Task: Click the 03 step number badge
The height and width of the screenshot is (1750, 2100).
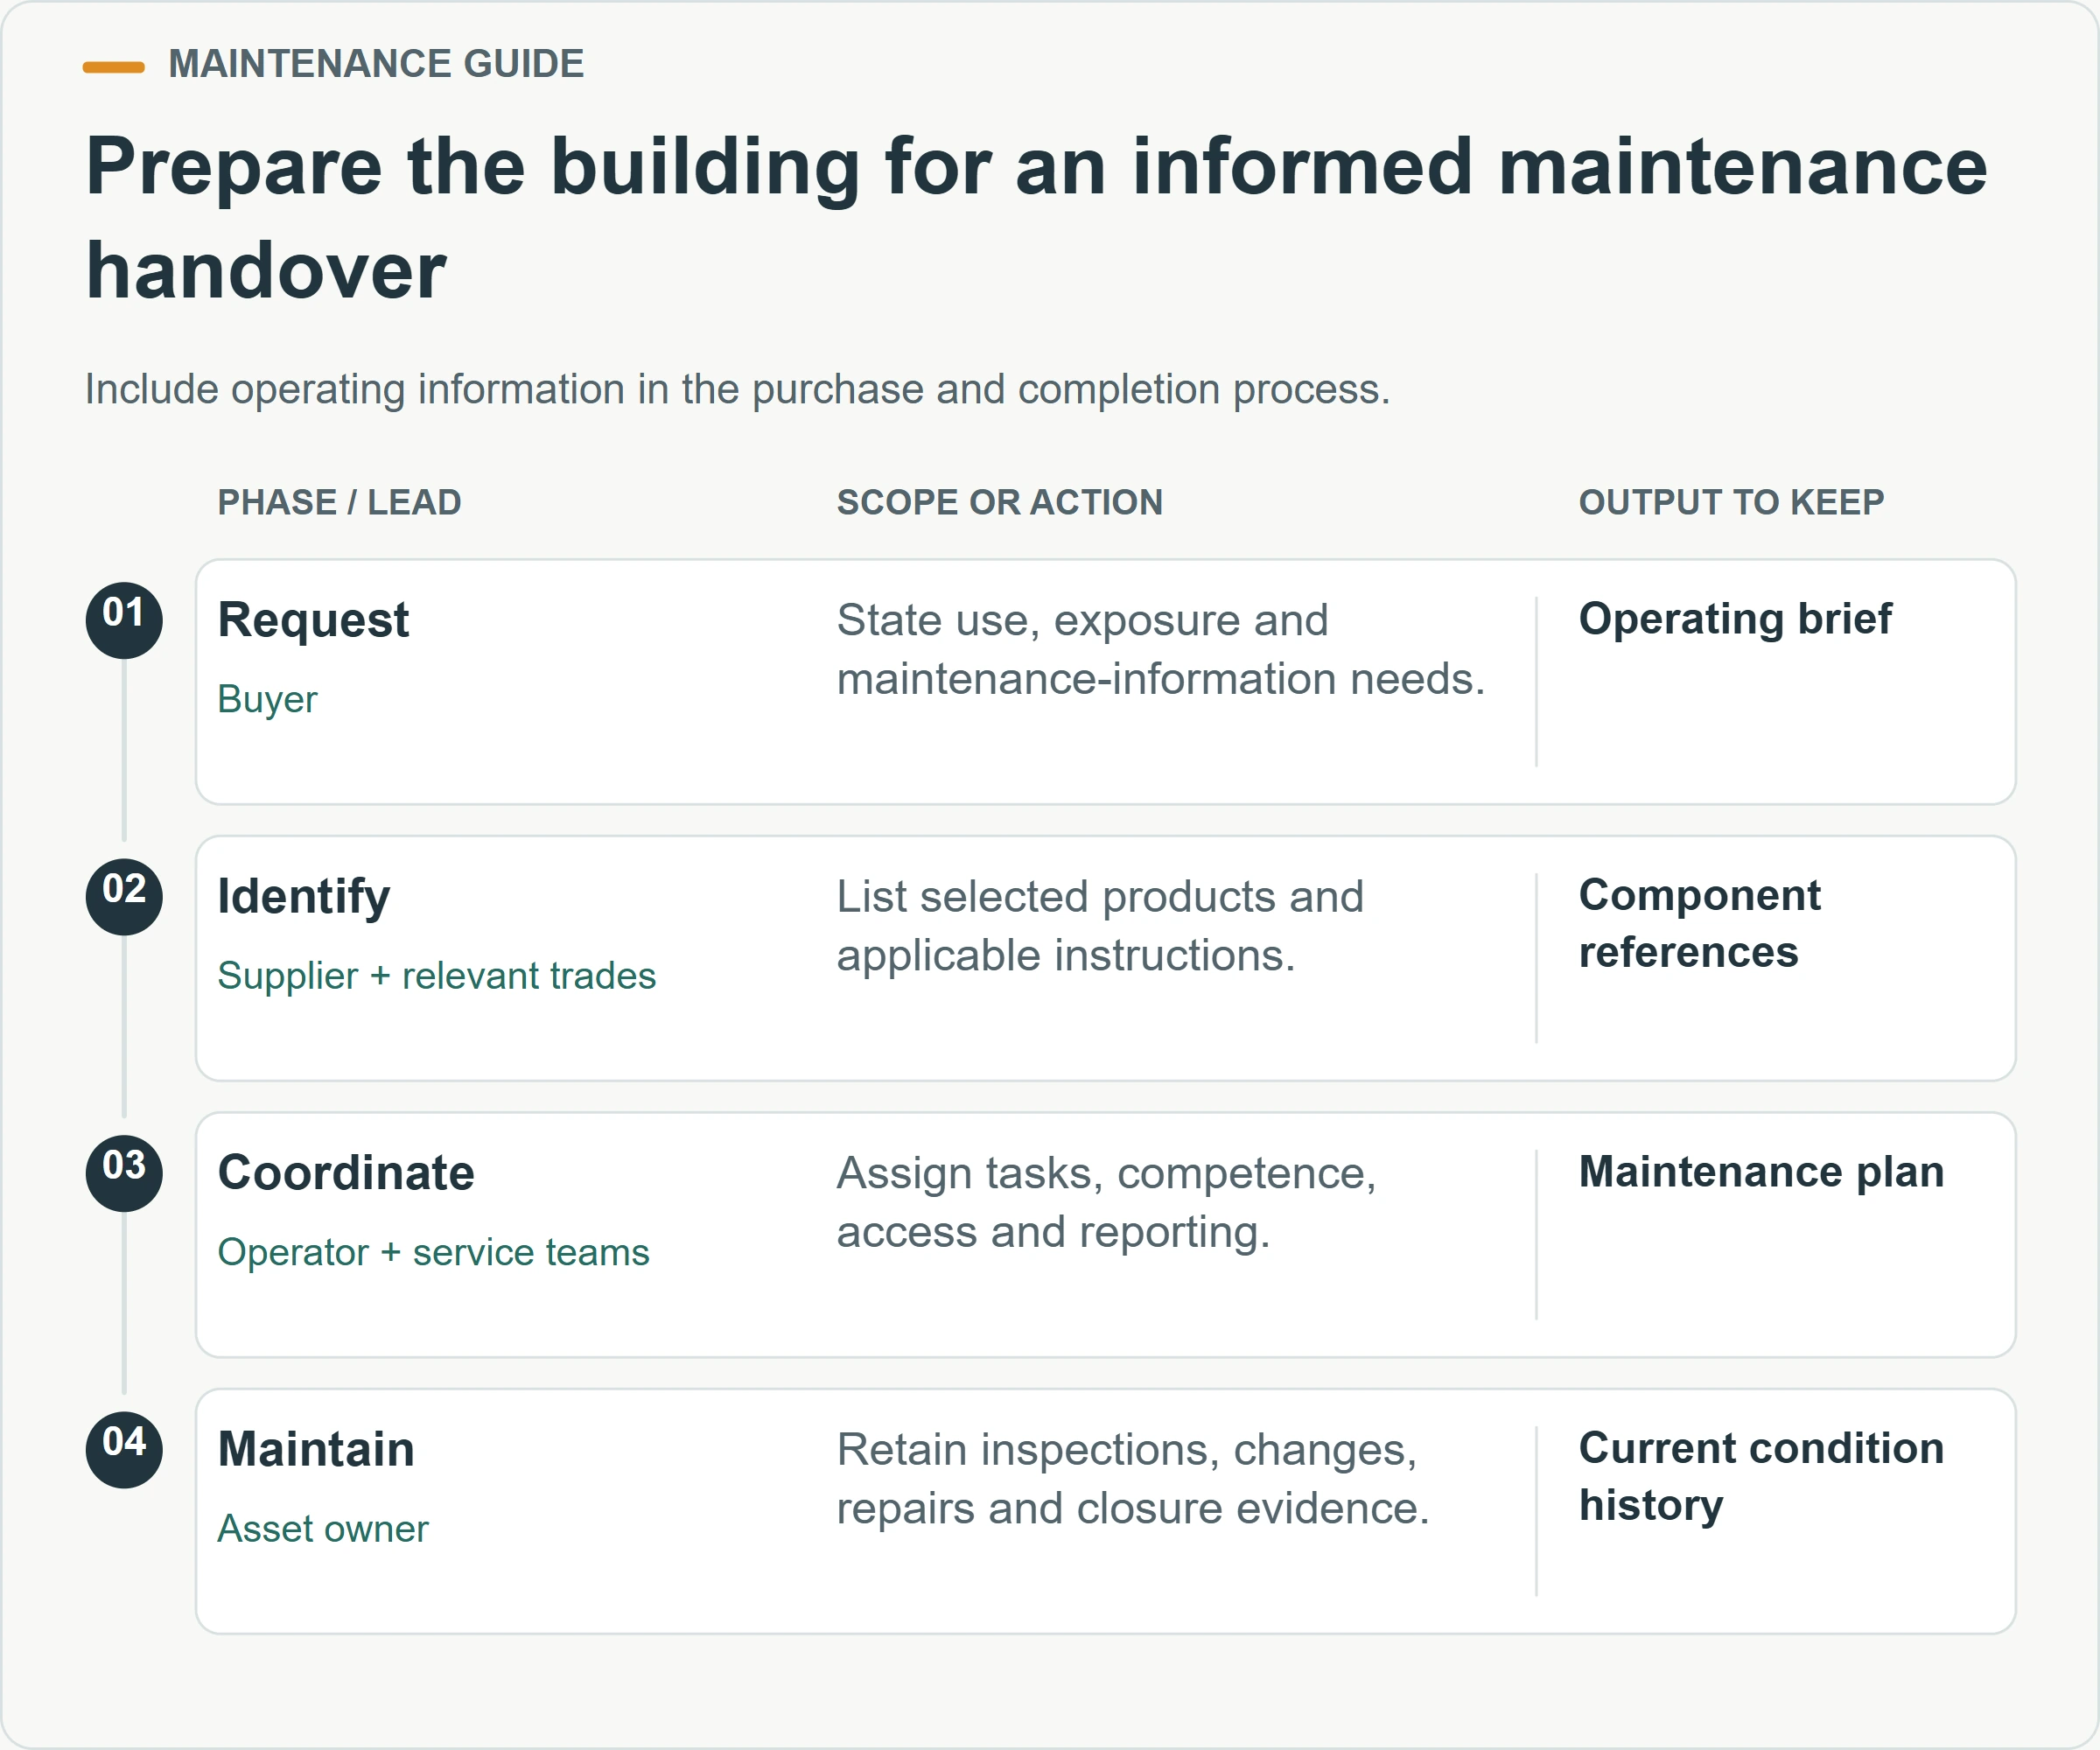Action: coord(124,1173)
